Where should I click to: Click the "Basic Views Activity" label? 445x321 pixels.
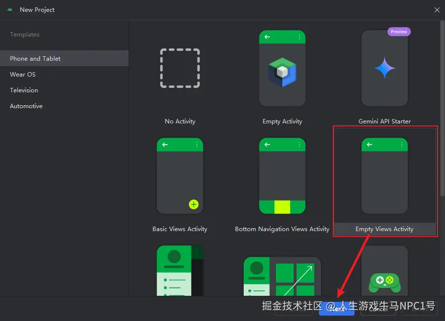point(179,229)
